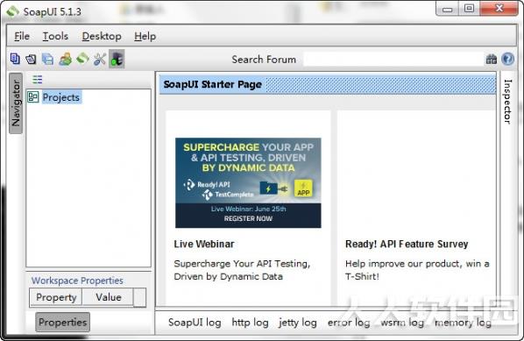
Task: Click the save all projects icon
Action: (x=48, y=60)
